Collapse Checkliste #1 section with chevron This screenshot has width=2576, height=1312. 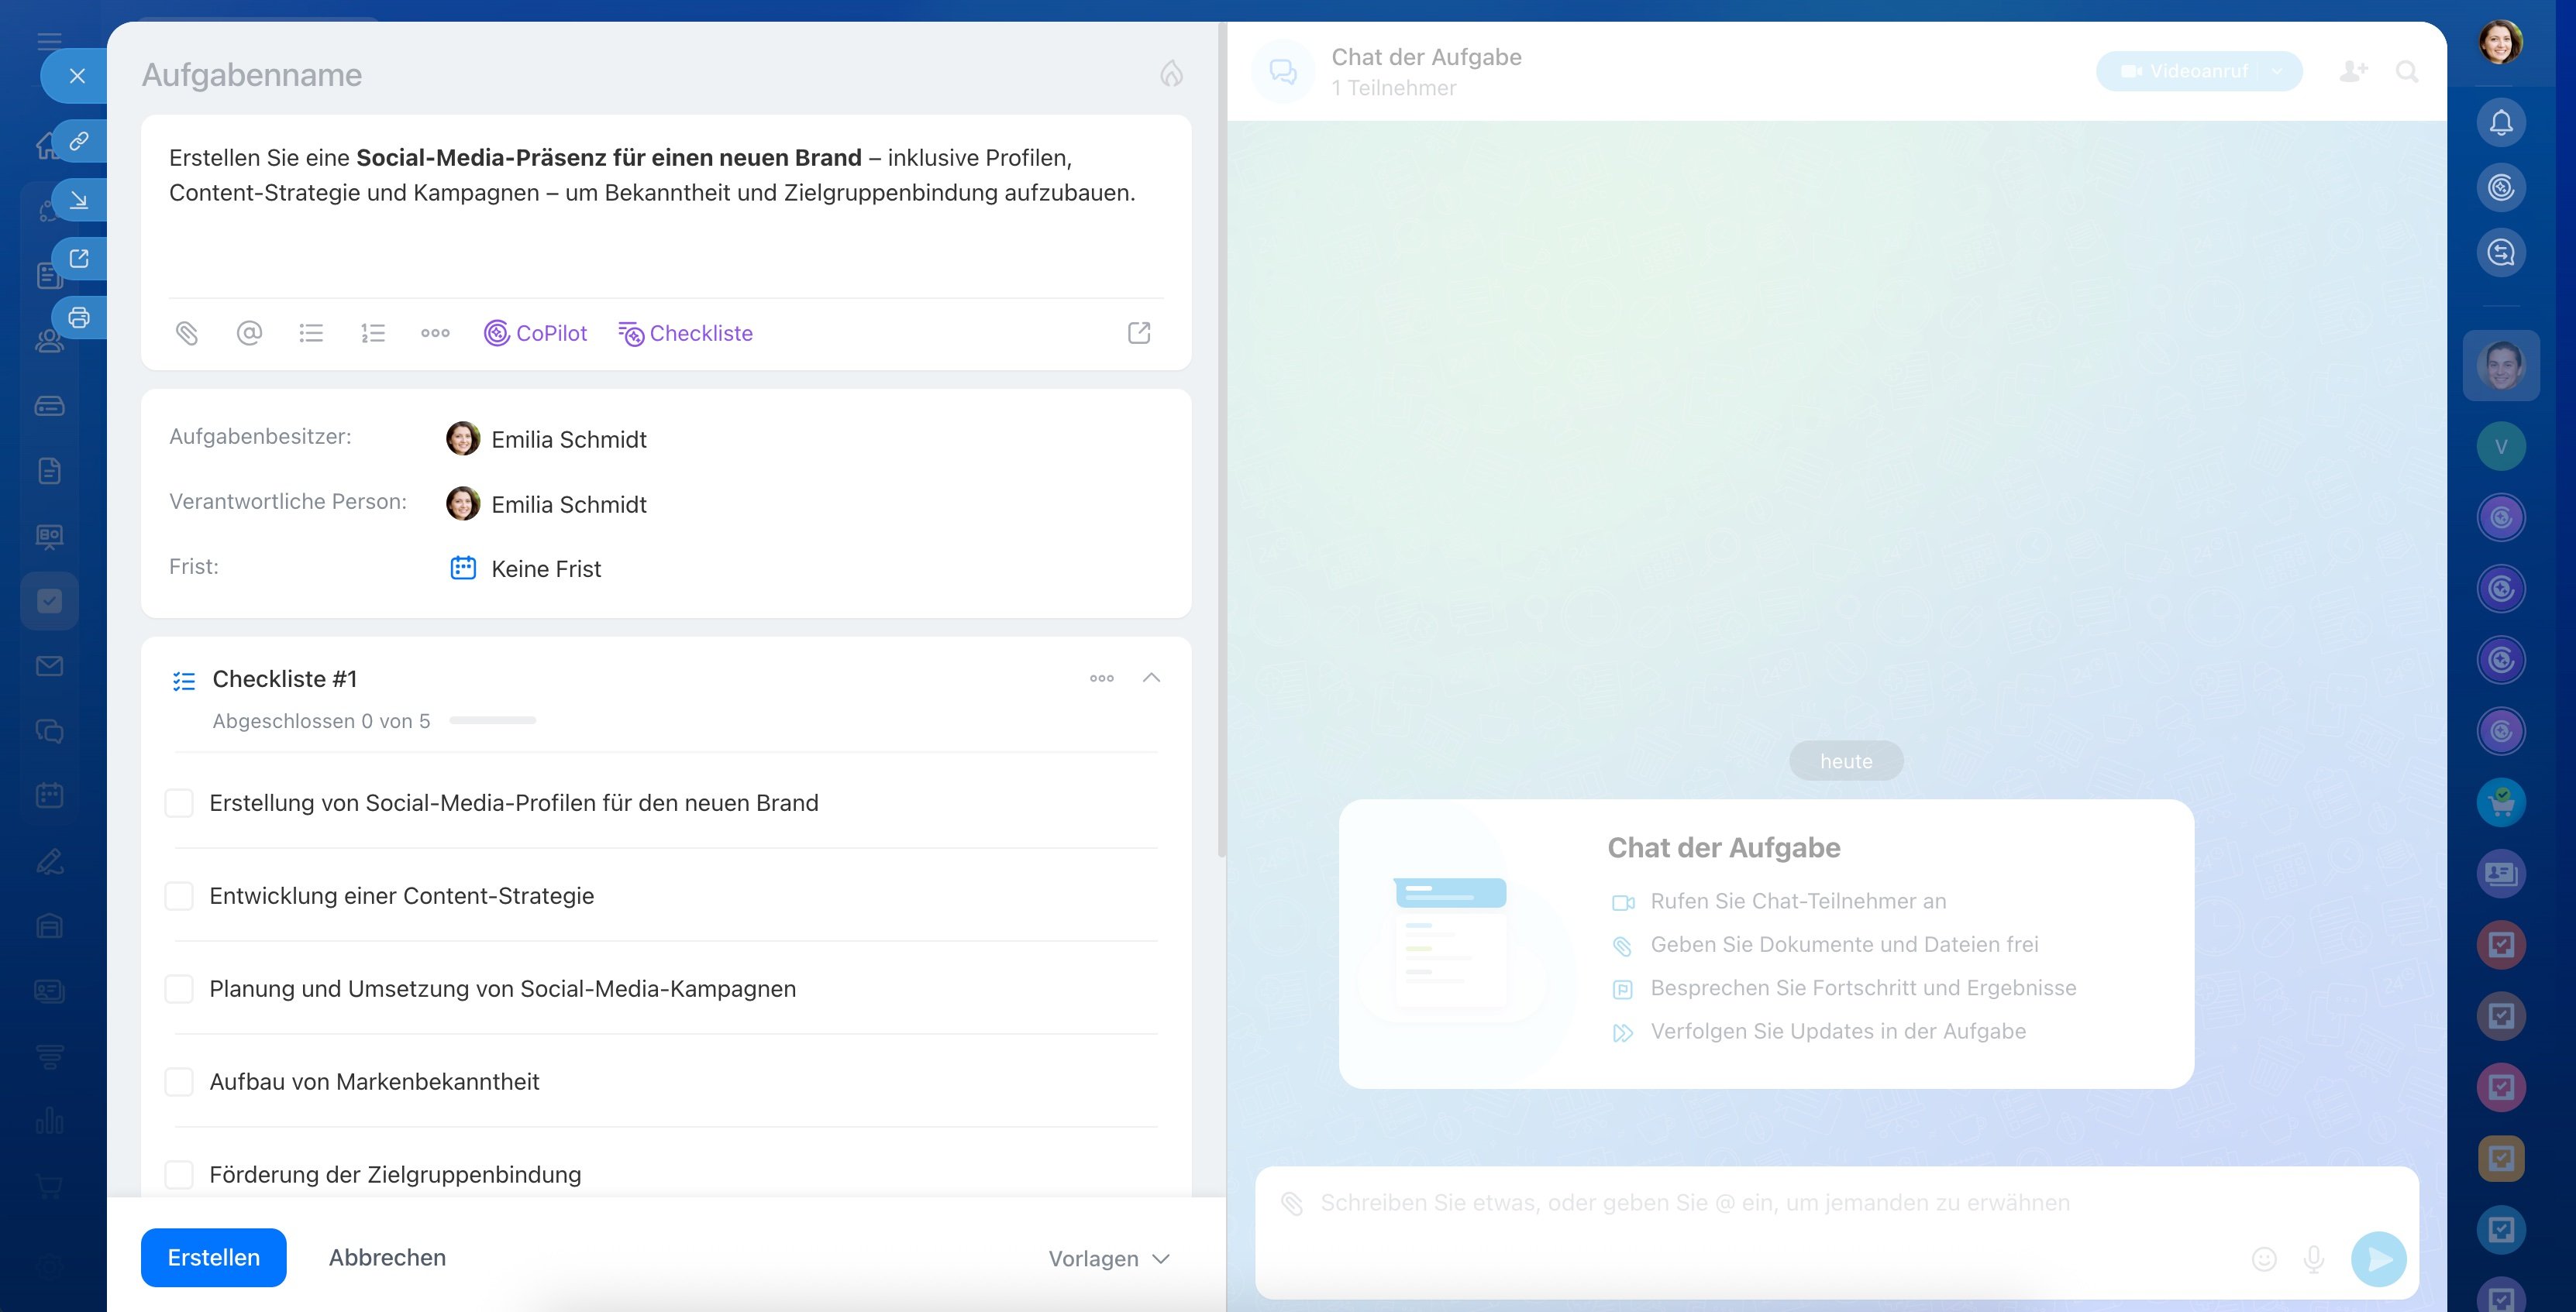click(1151, 678)
